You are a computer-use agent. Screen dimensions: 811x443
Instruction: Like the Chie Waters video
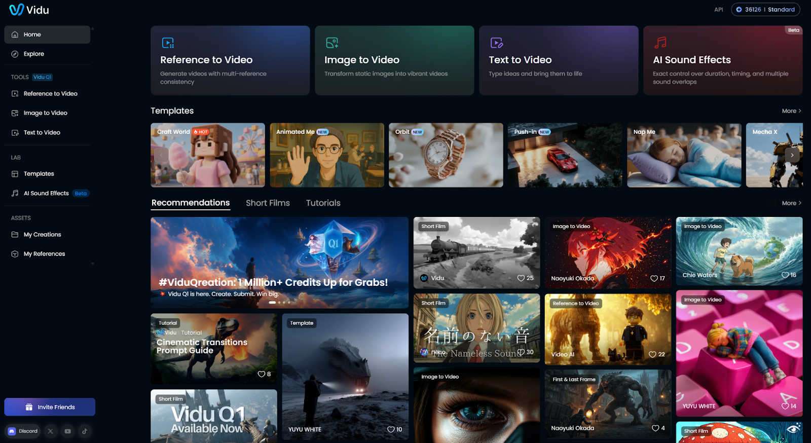click(785, 275)
